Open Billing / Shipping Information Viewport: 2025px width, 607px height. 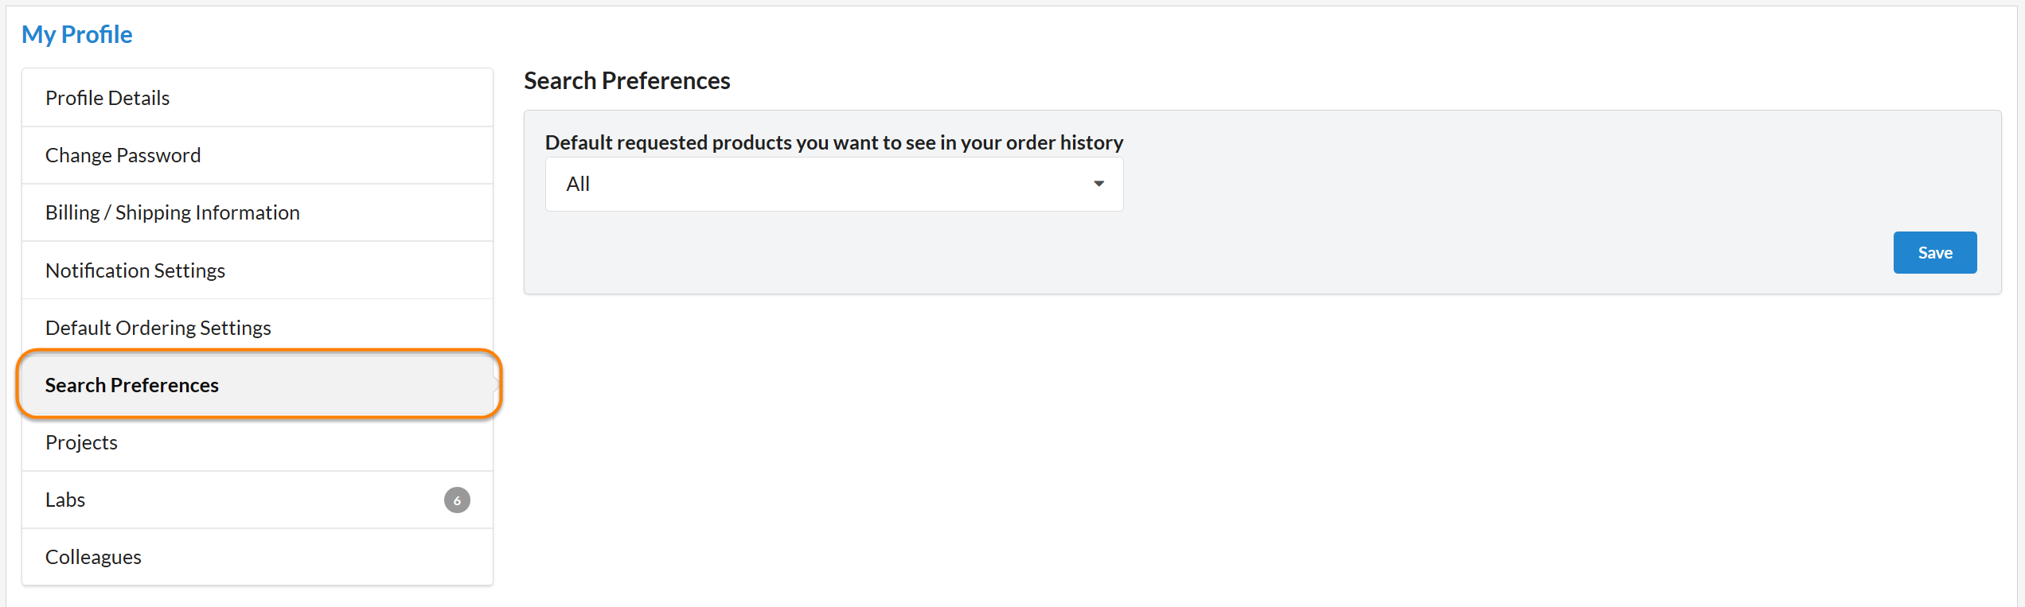pos(172,212)
